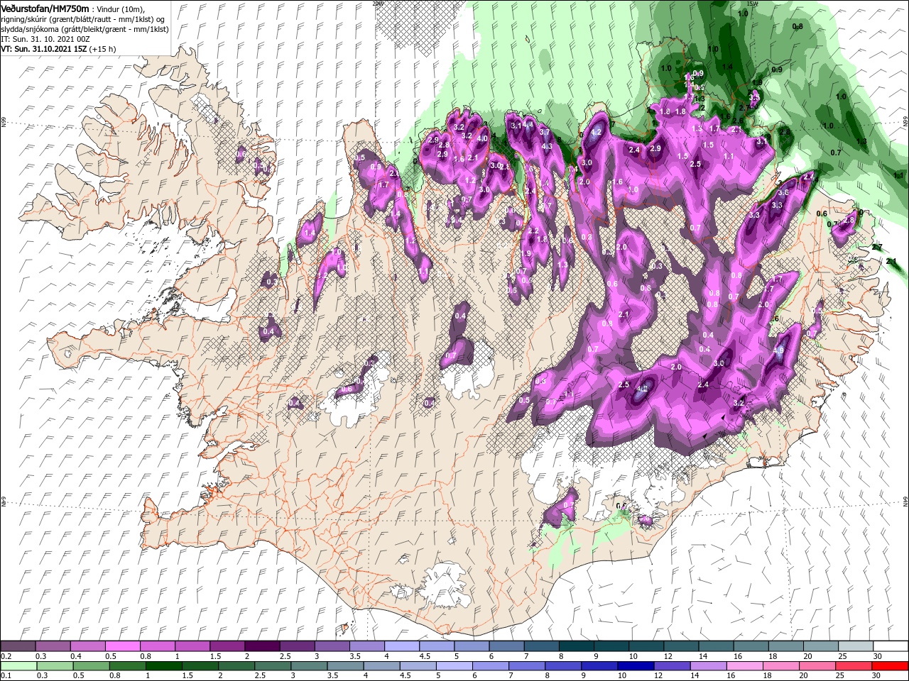909x681 pixels.
Task: Pick the palest green rain swatch between 0.1 and 0.3
Action: (x=19, y=666)
